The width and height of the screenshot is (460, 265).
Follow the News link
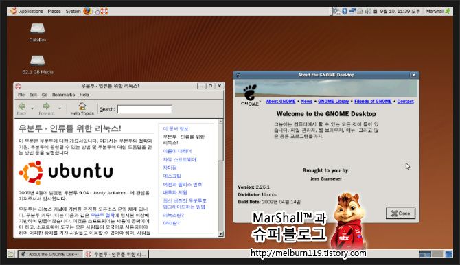307,101
